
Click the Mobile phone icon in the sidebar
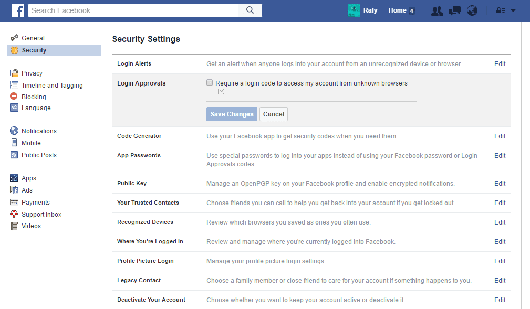click(15, 143)
